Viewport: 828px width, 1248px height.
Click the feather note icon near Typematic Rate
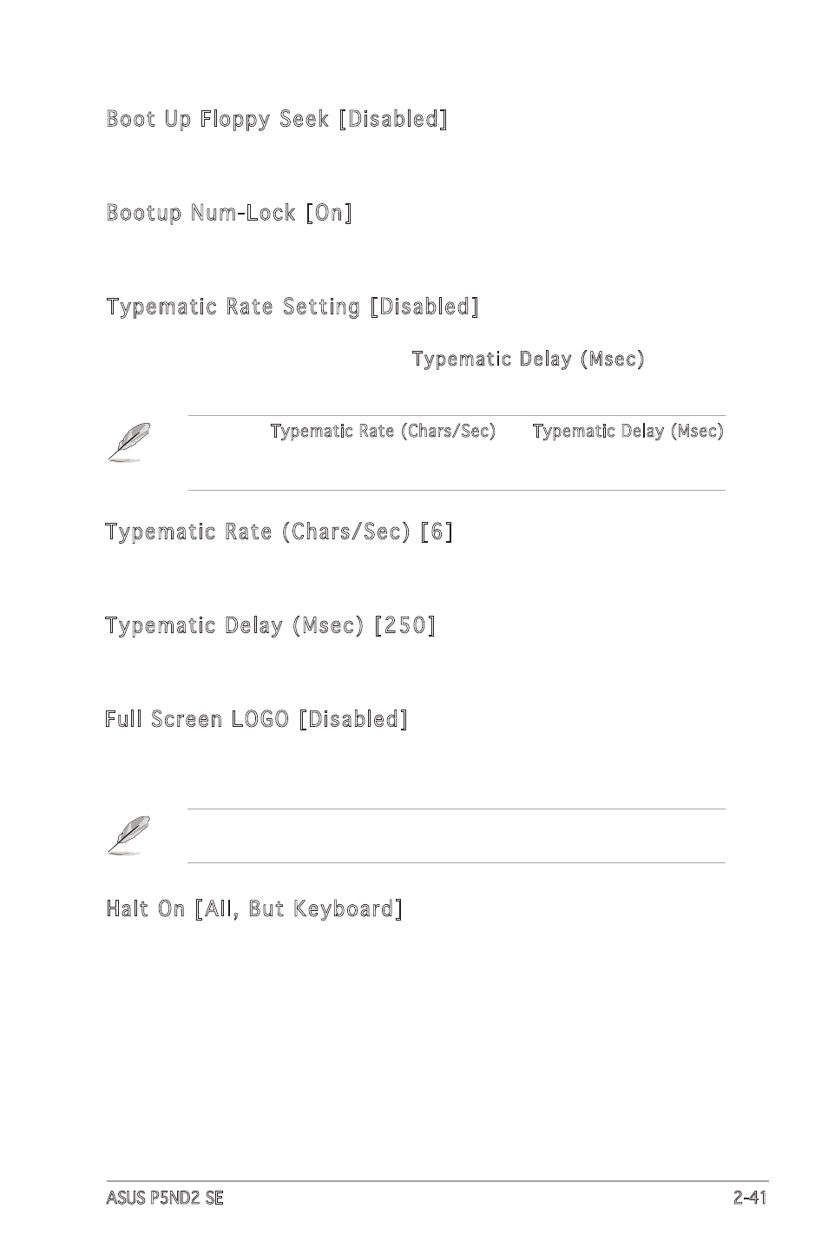[x=129, y=441]
